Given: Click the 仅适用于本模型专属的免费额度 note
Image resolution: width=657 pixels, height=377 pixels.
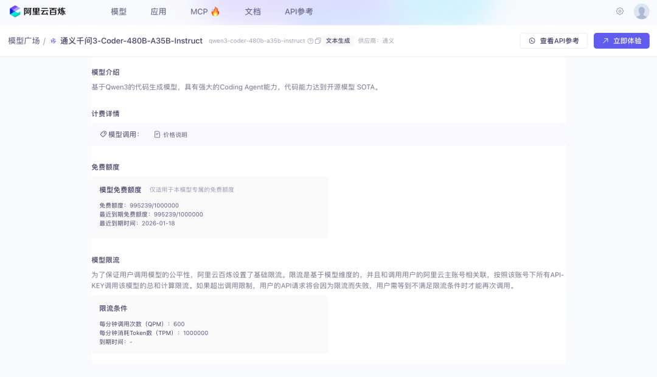Looking at the screenshot, I should (192, 190).
